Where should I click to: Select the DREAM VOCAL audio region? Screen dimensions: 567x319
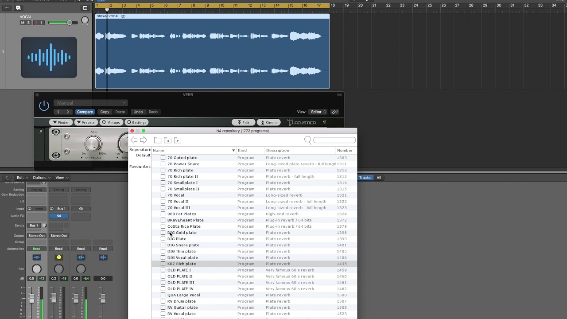click(x=212, y=51)
